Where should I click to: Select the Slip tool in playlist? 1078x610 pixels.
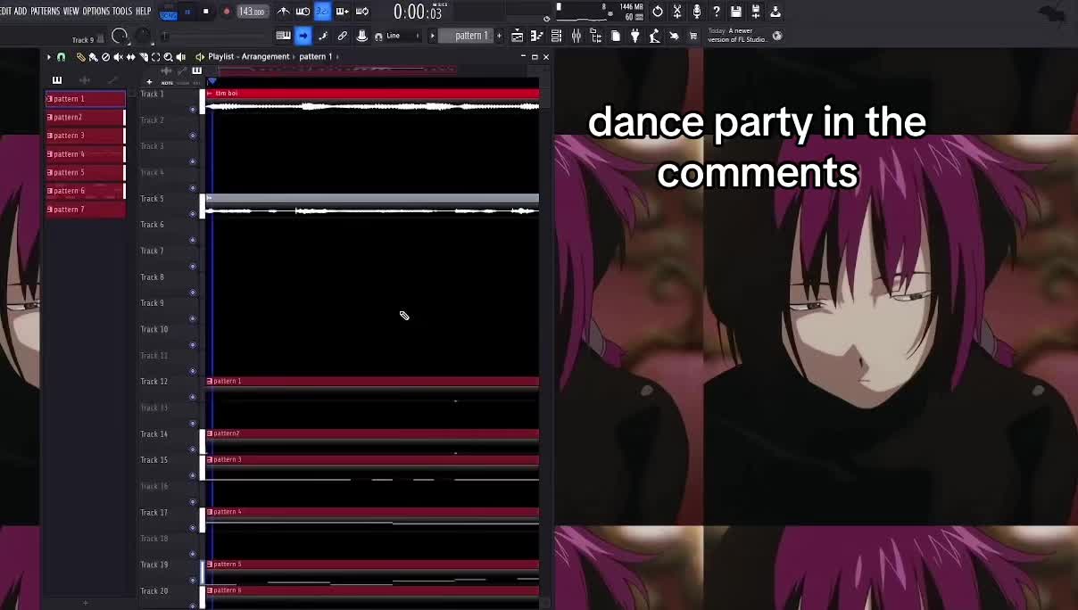coord(130,57)
